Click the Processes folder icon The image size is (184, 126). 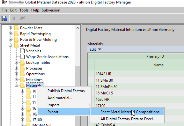pyautogui.click(x=23, y=68)
